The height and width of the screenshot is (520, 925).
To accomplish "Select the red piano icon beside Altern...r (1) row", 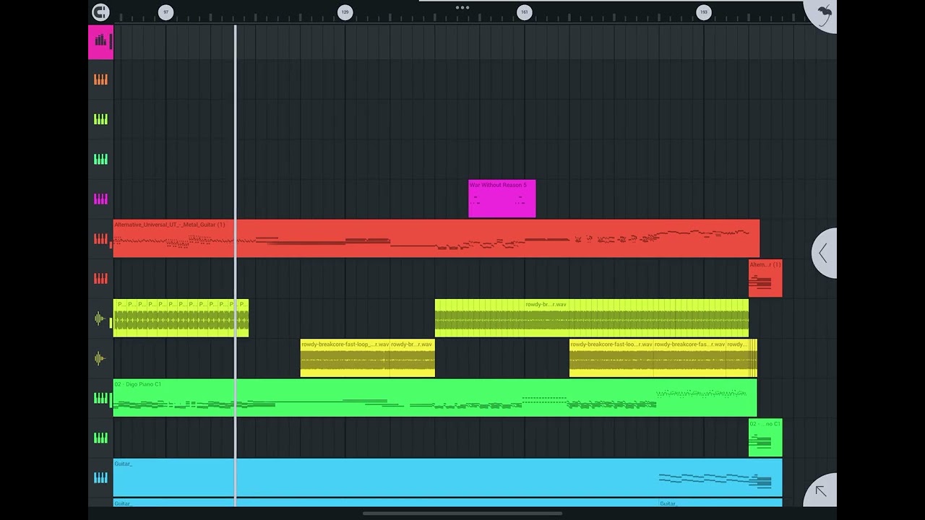I will (x=100, y=279).
